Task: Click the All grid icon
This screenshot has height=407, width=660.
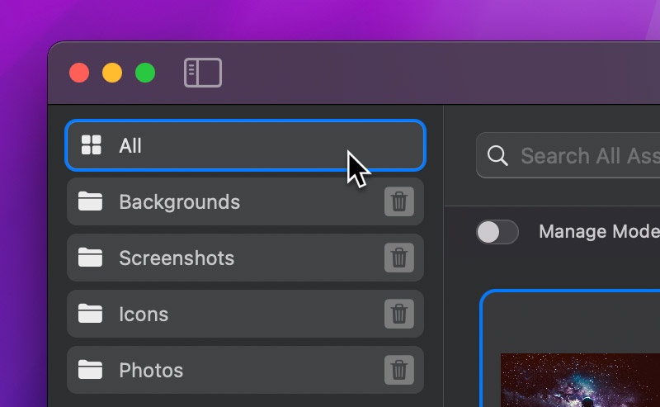Action: [91, 145]
